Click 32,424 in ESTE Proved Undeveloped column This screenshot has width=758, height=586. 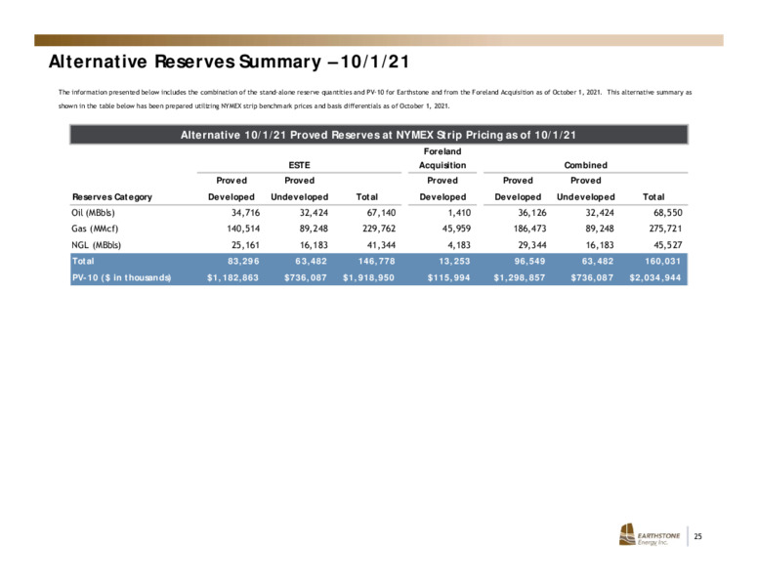click(x=314, y=212)
